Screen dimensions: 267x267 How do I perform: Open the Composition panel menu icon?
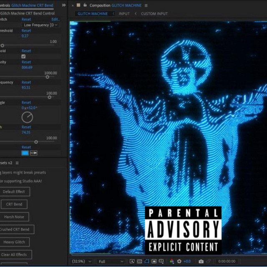coord(146,5)
